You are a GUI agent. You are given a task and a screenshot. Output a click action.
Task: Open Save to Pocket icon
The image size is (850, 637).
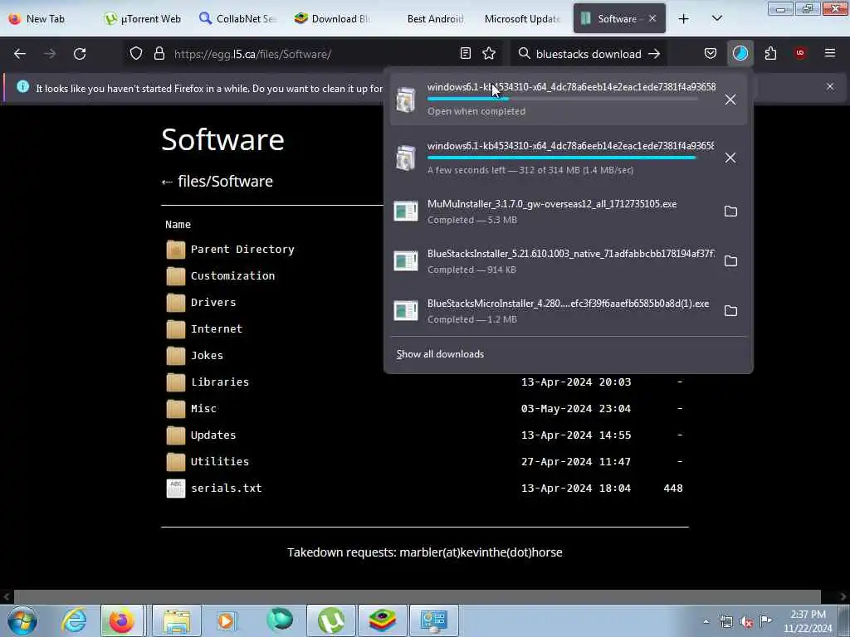coord(711,54)
